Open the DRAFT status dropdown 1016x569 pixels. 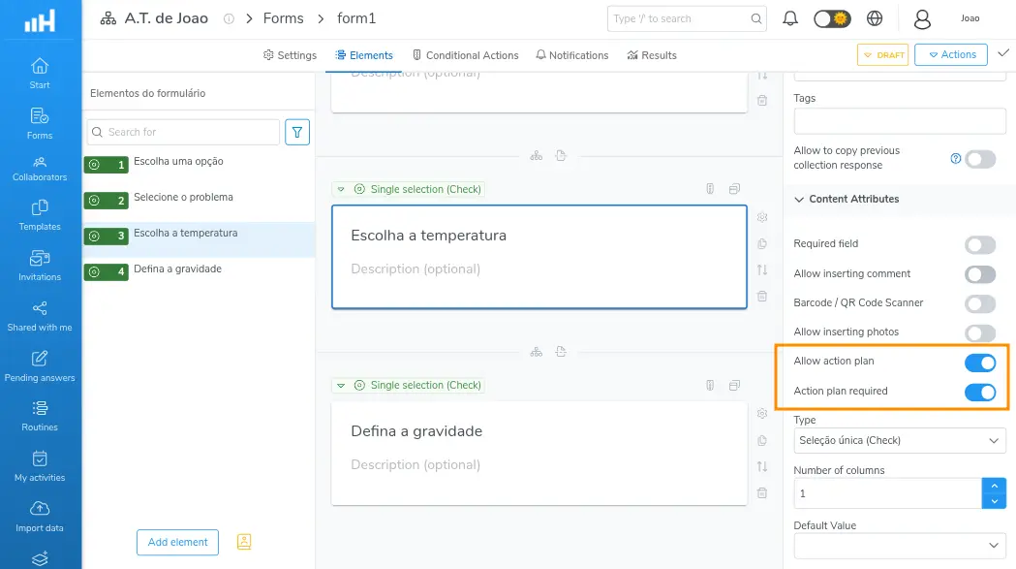point(882,54)
